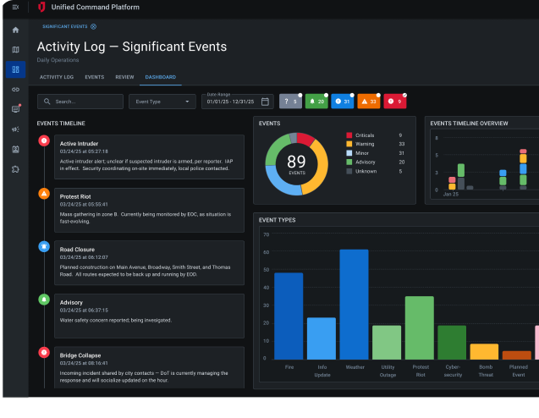Collapse the sidebar with the menu icon
This screenshot has width=539, height=418.
(x=15, y=8)
